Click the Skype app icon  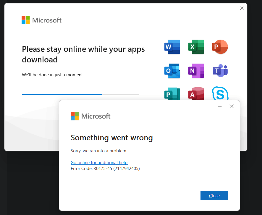[220, 93]
